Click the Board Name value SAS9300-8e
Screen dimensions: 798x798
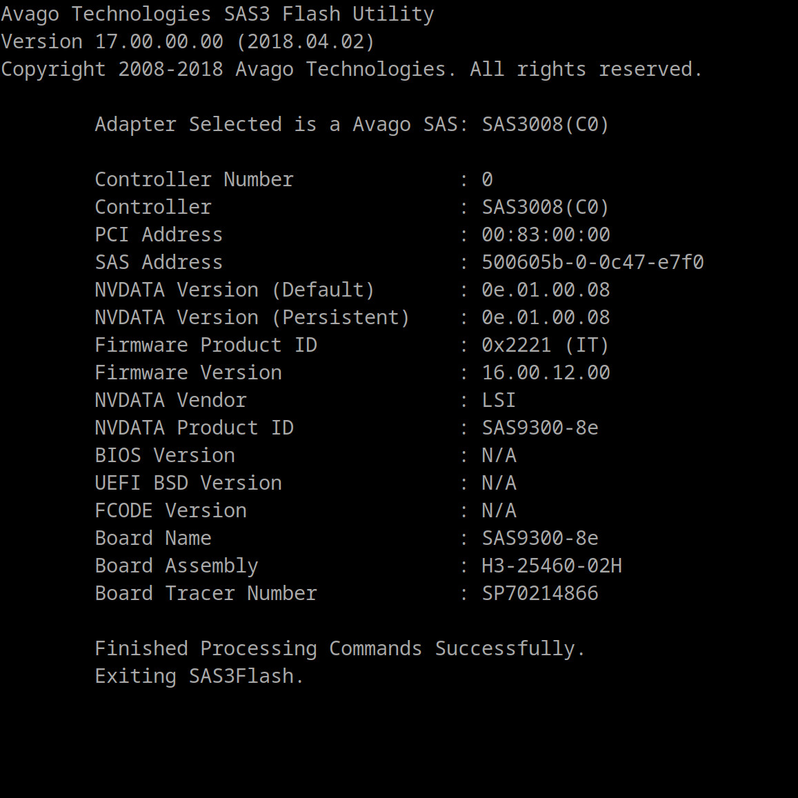coord(539,538)
